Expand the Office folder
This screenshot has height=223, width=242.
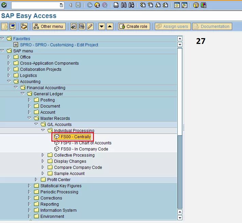click(x=9, y=57)
